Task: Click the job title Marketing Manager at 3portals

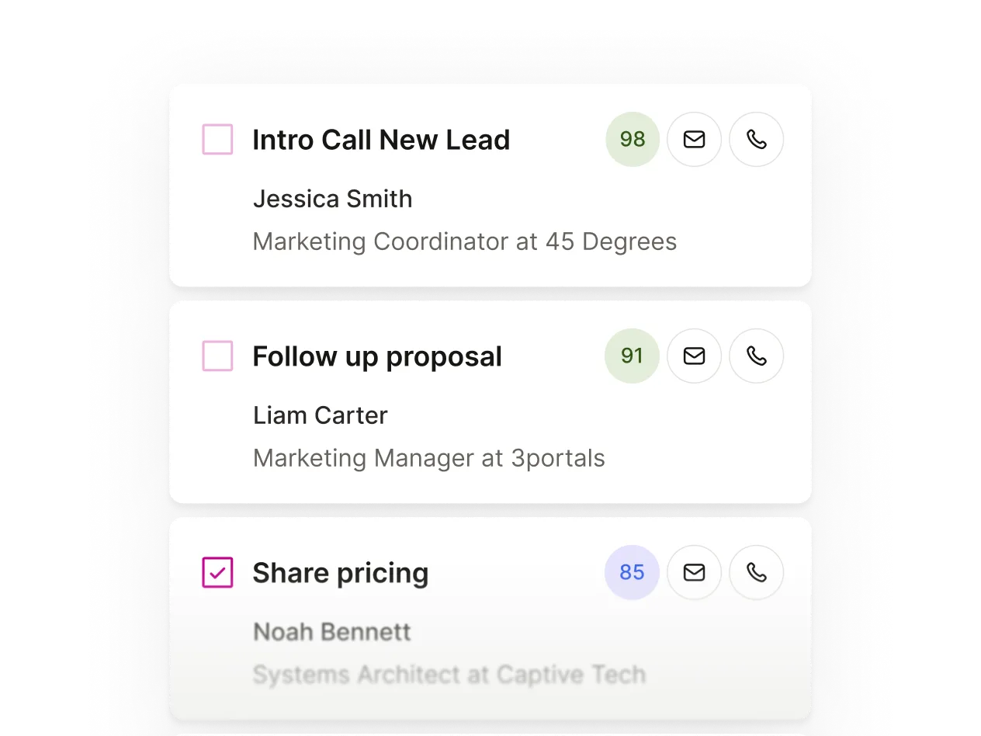Action: coord(428,457)
